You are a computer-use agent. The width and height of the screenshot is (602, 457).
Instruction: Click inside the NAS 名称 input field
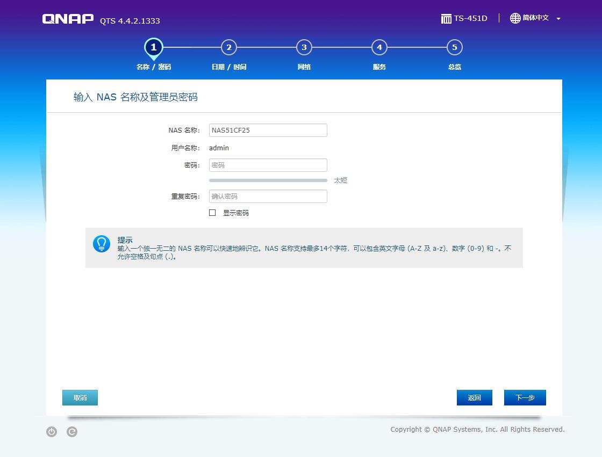[x=268, y=130]
